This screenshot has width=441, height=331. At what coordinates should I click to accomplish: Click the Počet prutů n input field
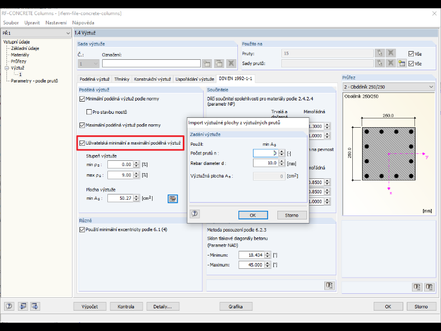[266, 153]
